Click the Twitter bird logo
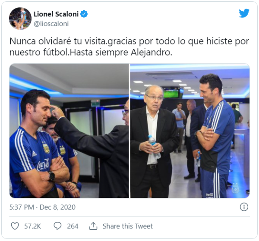Screen dimensions: 259x241 [x=244, y=13]
